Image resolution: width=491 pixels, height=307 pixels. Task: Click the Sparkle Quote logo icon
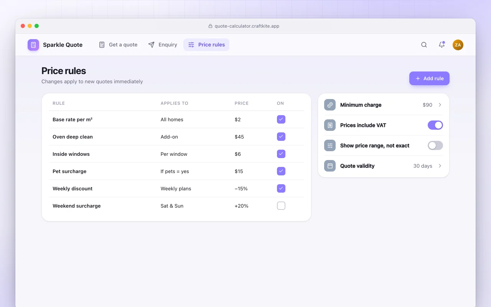(x=33, y=45)
